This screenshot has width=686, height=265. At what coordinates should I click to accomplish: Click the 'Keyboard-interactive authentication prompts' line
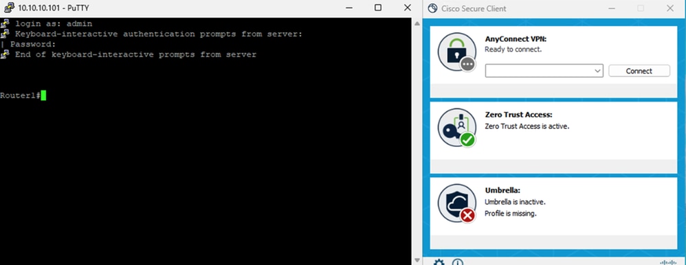pos(158,34)
